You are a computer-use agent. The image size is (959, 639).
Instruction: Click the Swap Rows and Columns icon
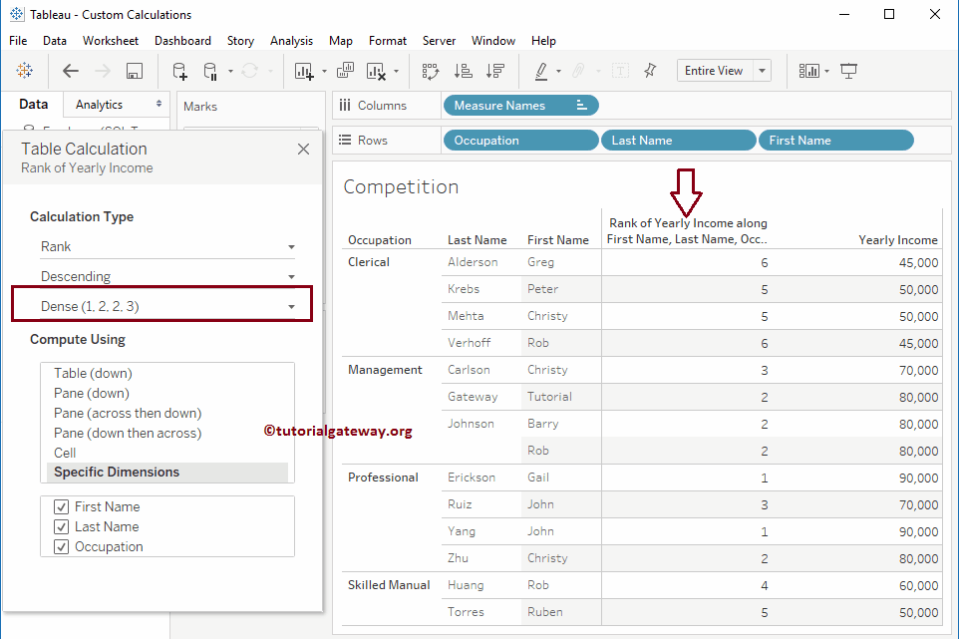tap(431, 71)
